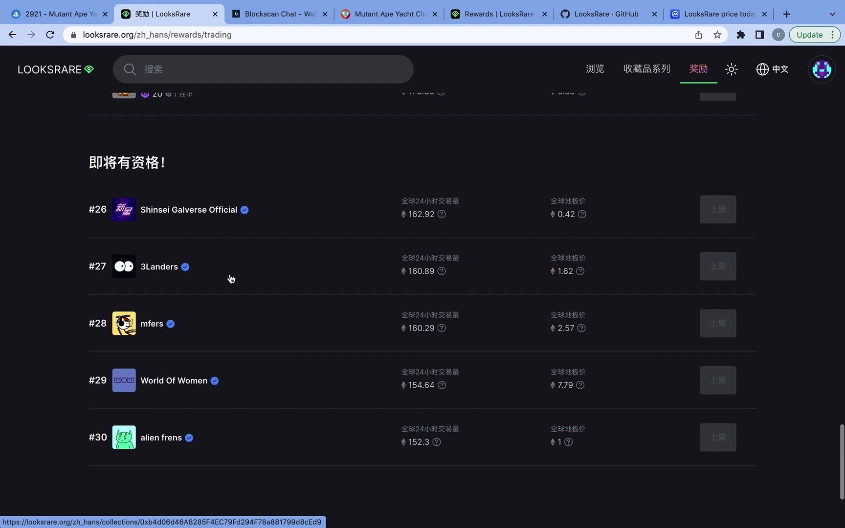
Task: Open a new browser tab
Action: point(786,14)
